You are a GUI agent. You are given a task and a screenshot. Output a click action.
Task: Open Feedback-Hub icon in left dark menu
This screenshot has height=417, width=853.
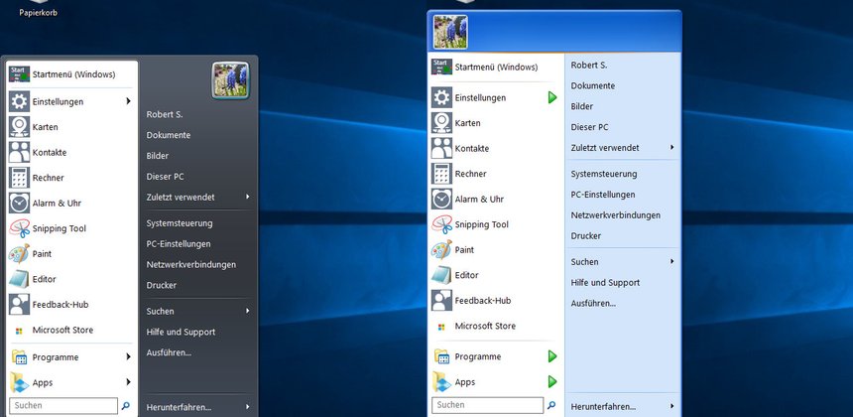click(19, 305)
